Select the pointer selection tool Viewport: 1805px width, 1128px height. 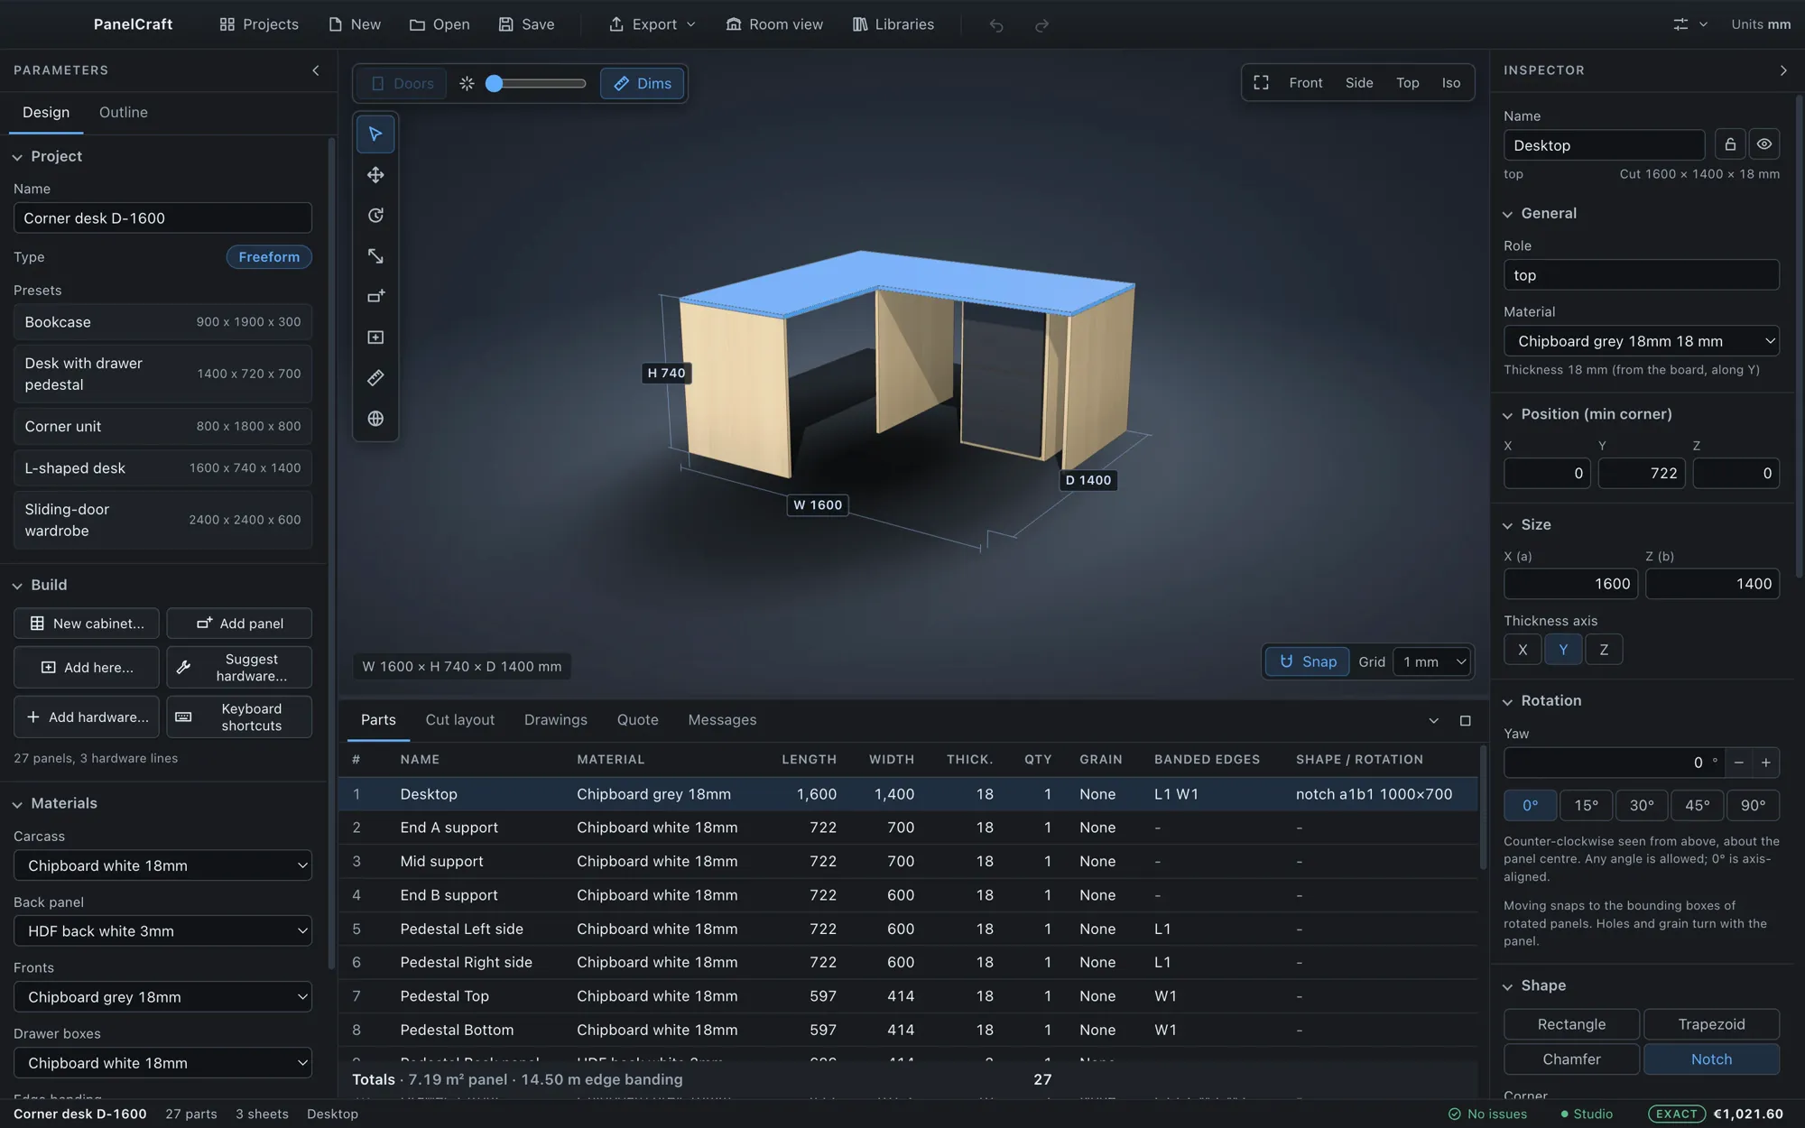375,134
